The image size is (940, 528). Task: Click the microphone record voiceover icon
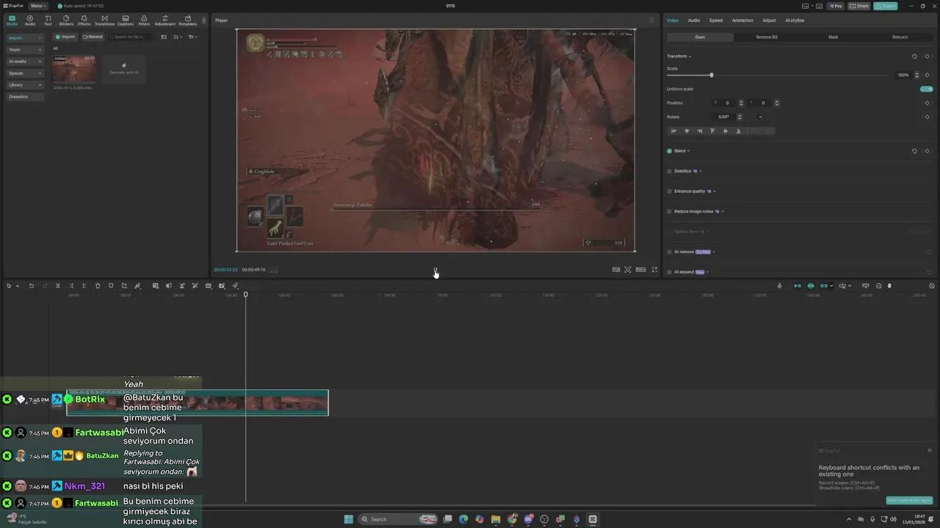coord(780,286)
